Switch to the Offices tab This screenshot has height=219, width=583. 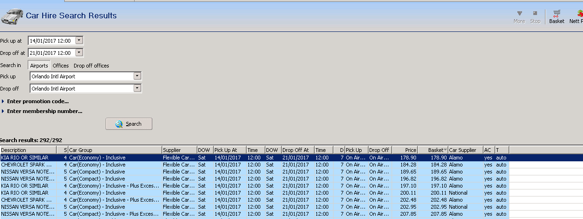coord(61,66)
